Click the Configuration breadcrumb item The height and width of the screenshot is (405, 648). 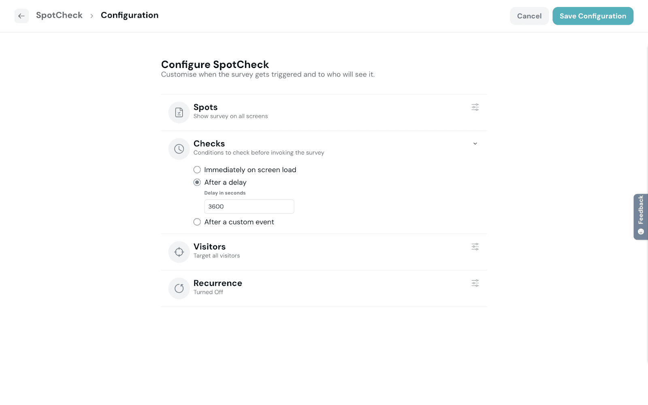130,15
